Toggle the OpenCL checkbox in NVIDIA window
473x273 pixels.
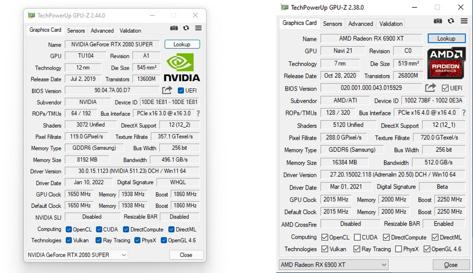coord(69,229)
